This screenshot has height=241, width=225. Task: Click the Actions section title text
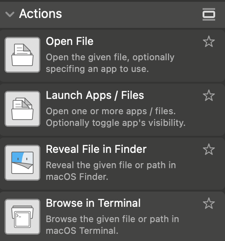[41, 13]
